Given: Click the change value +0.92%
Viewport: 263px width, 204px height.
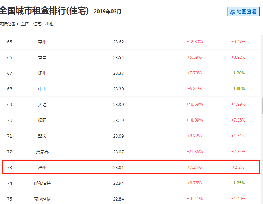Looking at the screenshot, I should pos(238,57).
